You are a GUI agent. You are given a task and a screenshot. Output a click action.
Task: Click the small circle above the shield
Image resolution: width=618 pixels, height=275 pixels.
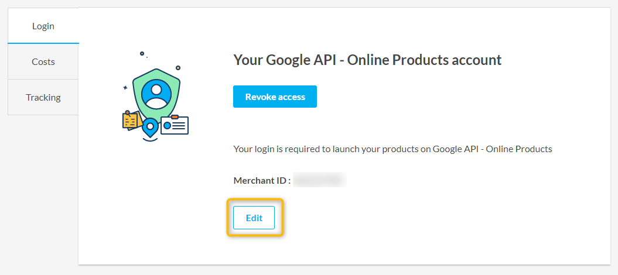pos(142,53)
